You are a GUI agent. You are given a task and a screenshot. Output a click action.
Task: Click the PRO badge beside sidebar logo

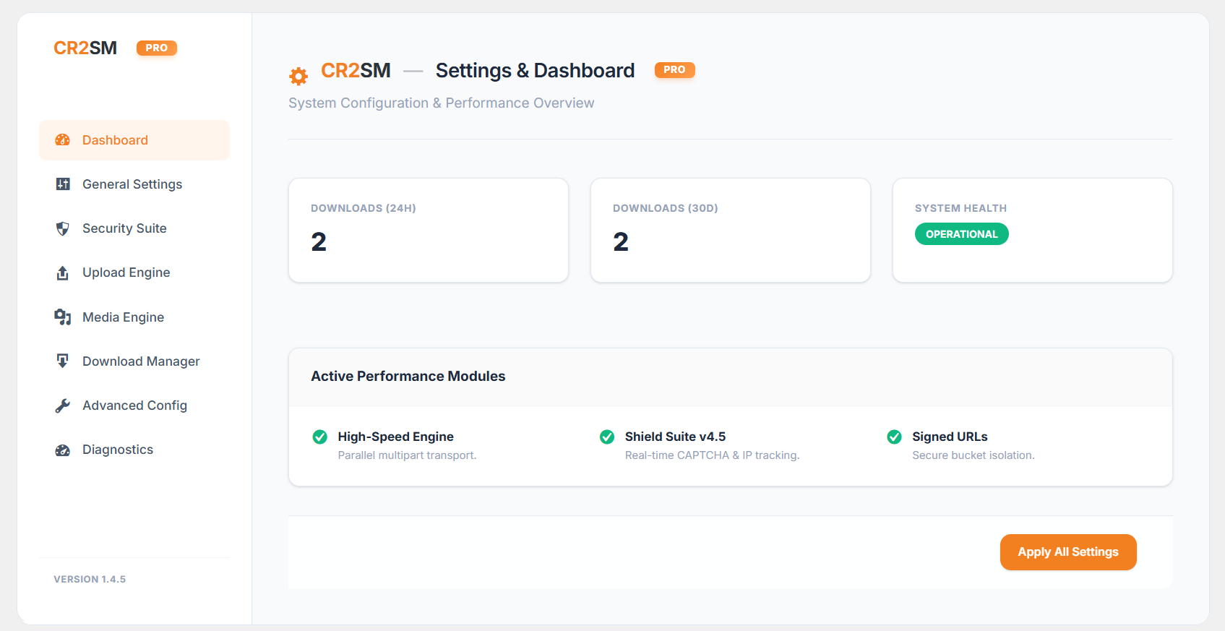tap(157, 48)
